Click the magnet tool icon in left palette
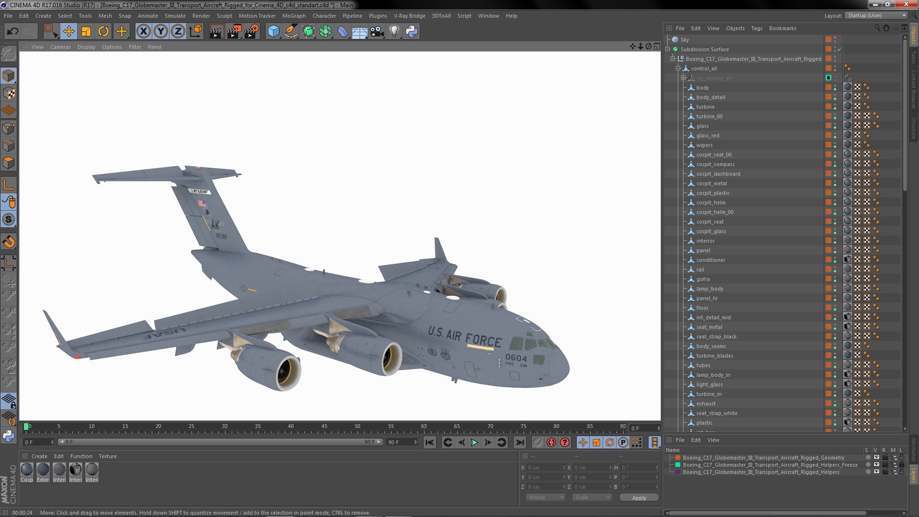919x517 pixels. tap(9, 242)
